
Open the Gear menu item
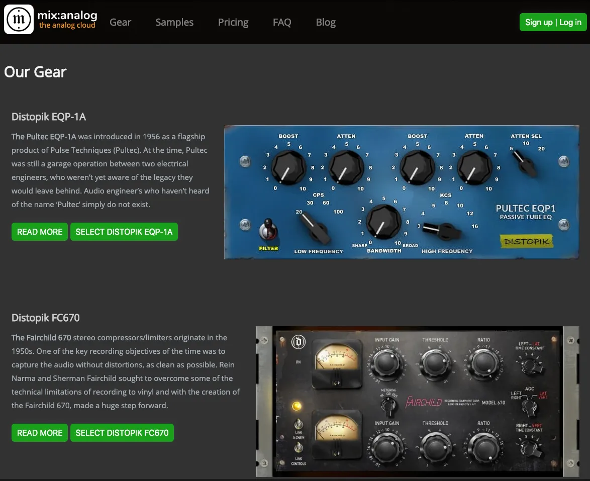121,22
